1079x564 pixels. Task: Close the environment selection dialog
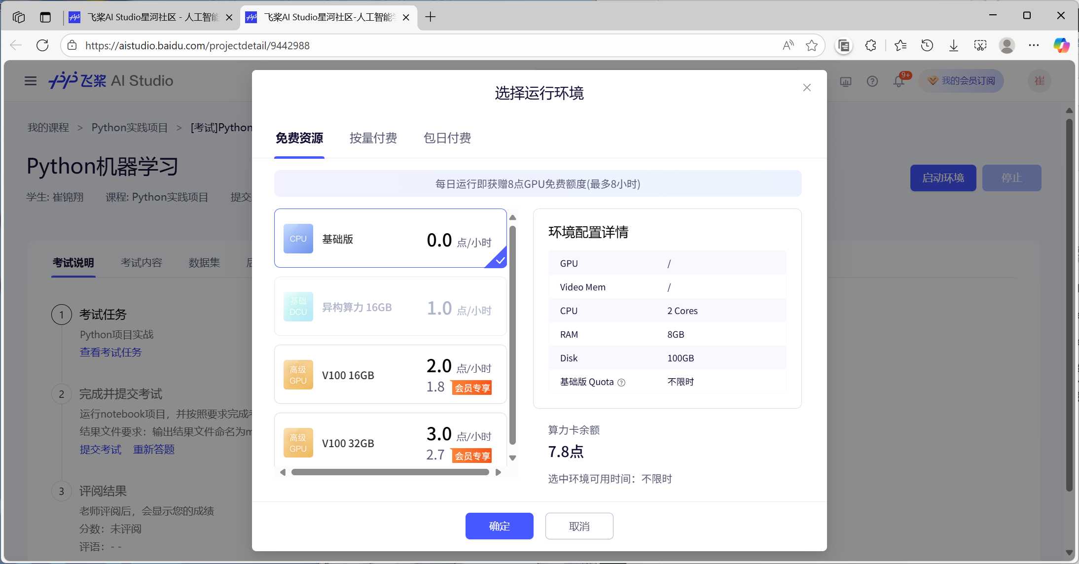pos(807,88)
